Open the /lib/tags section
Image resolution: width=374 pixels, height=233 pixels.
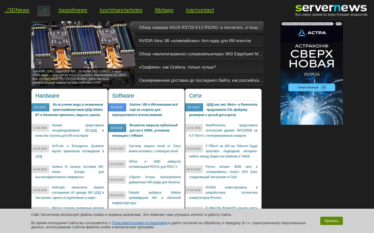click(164, 10)
